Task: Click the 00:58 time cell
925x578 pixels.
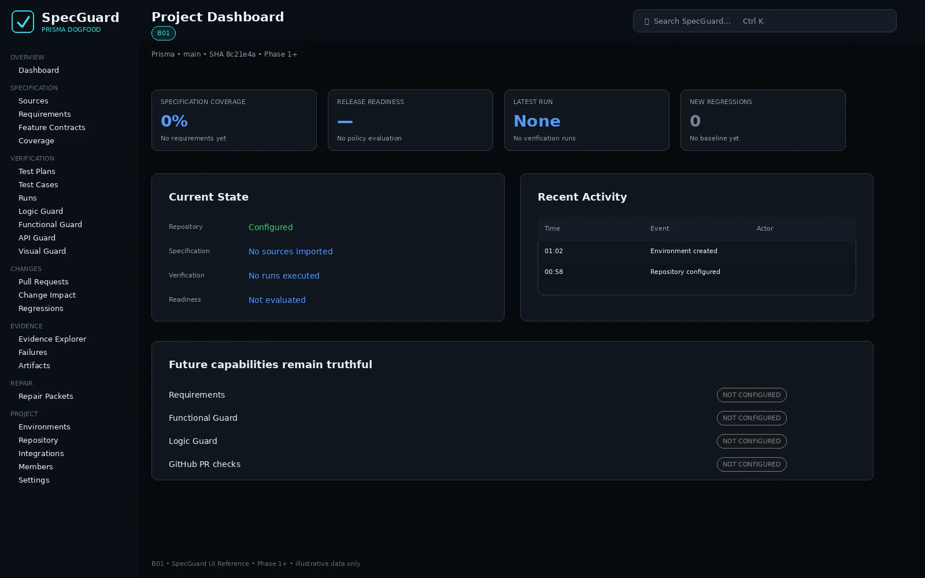Action: click(554, 272)
